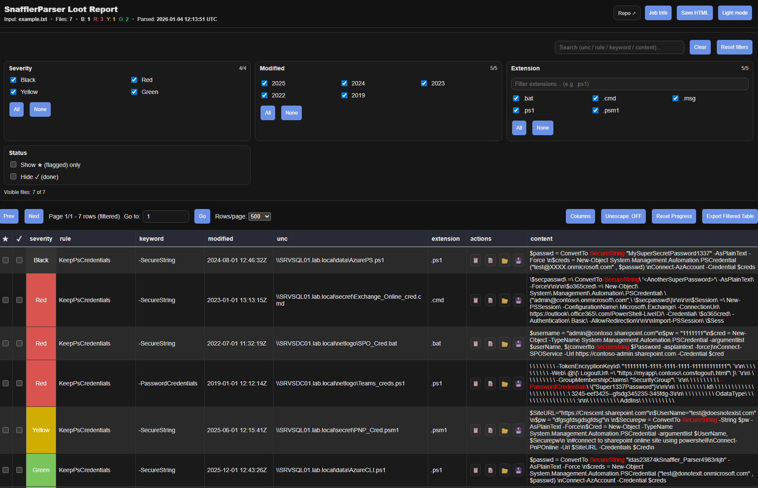The width and height of the screenshot is (758, 488).
Task: Click the star column header icon
Action: [6, 239]
